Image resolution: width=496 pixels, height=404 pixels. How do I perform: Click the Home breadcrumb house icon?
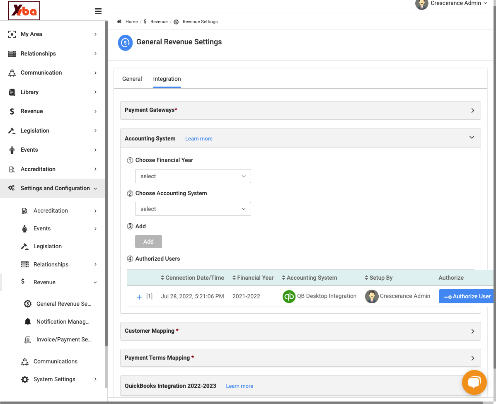(x=119, y=22)
